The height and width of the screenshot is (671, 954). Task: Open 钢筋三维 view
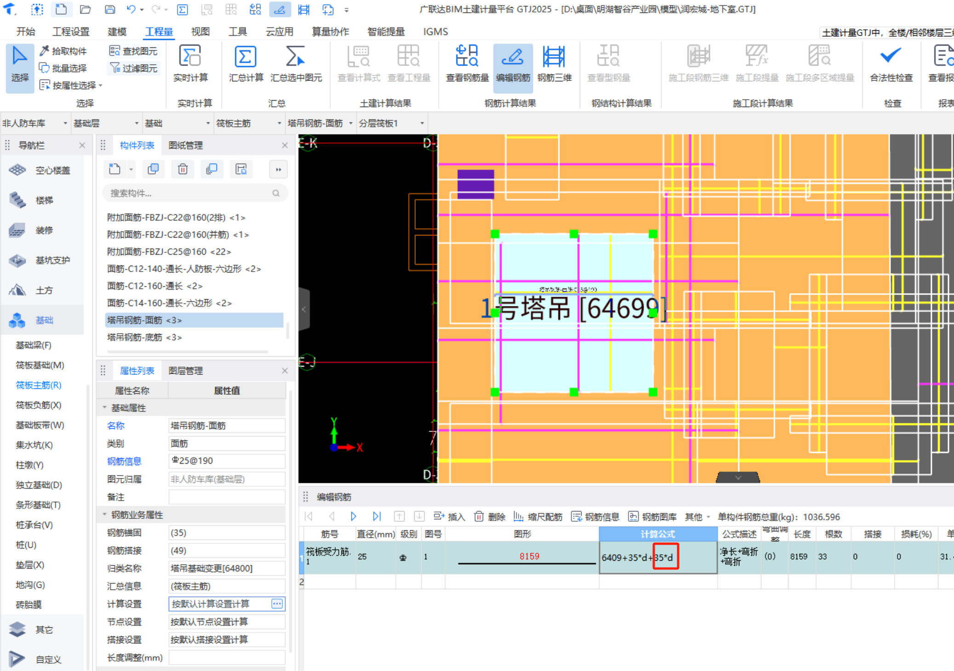coord(554,65)
